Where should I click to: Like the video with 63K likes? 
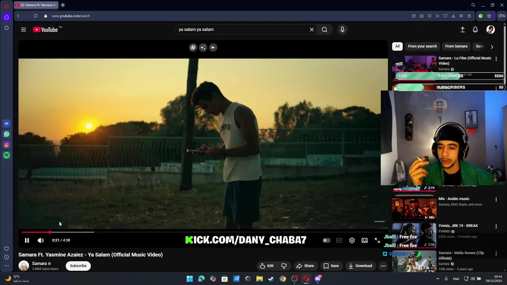click(x=267, y=266)
